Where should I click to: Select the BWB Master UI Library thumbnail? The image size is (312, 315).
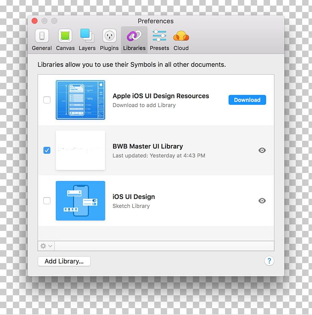[x=81, y=150]
